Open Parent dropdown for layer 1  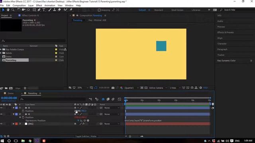coord(112,108)
